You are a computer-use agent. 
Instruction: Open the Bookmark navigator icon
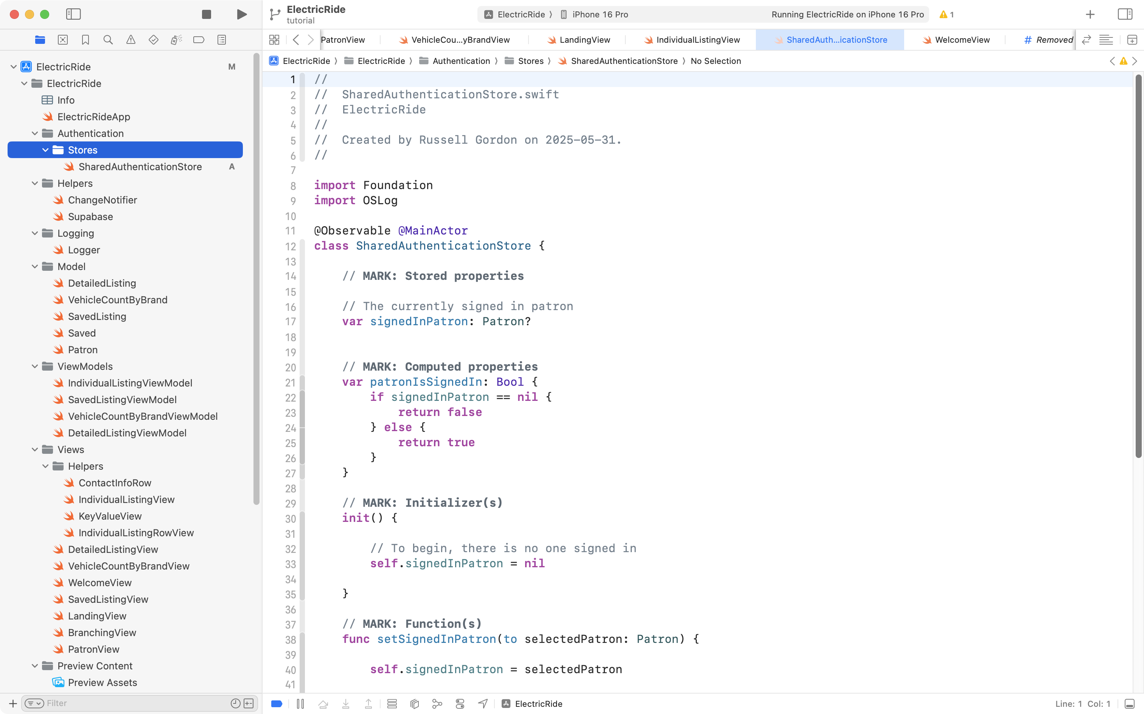pos(85,40)
